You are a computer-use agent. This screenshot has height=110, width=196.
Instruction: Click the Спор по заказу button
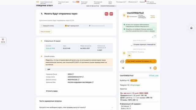(x=46, y=31)
